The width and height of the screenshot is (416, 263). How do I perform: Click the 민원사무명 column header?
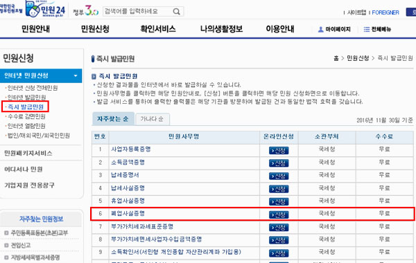pyautogui.click(x=184, y=136)
